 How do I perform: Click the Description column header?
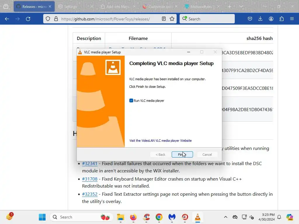click(89, 38)
